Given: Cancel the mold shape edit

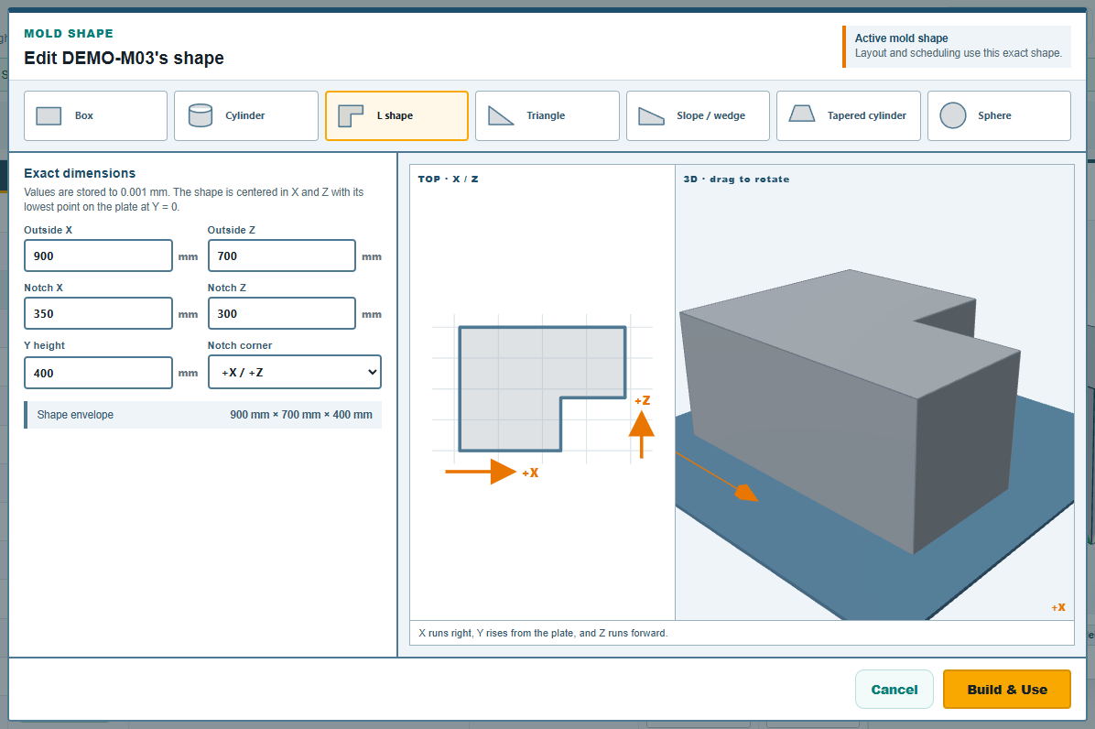Looking at the screenshot, I should [894, 690].
